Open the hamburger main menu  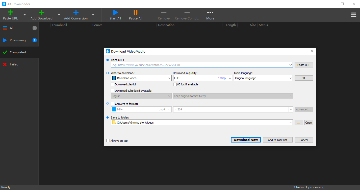coord(353,15)
